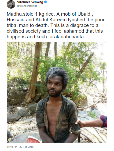Open the tweet's attached photo
This screenshot has height=151, width=114.
coord(57,92)
